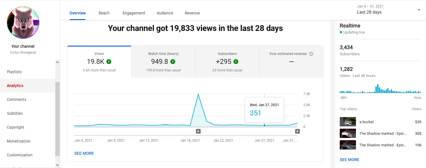Click the Jan 27 data point on the chart
Viewport: 426px width, 168px height.
[264, 125]
